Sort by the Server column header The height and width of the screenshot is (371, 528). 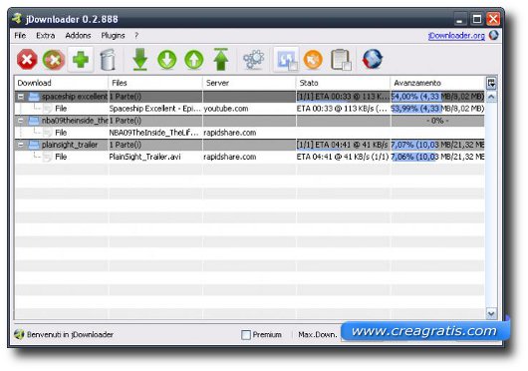tap(249, 83)
